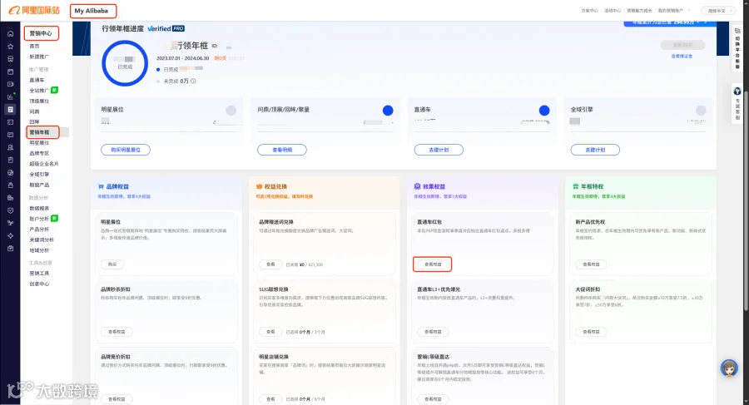Click the 切换平台新版 switch panel icon

coord(737,47)
